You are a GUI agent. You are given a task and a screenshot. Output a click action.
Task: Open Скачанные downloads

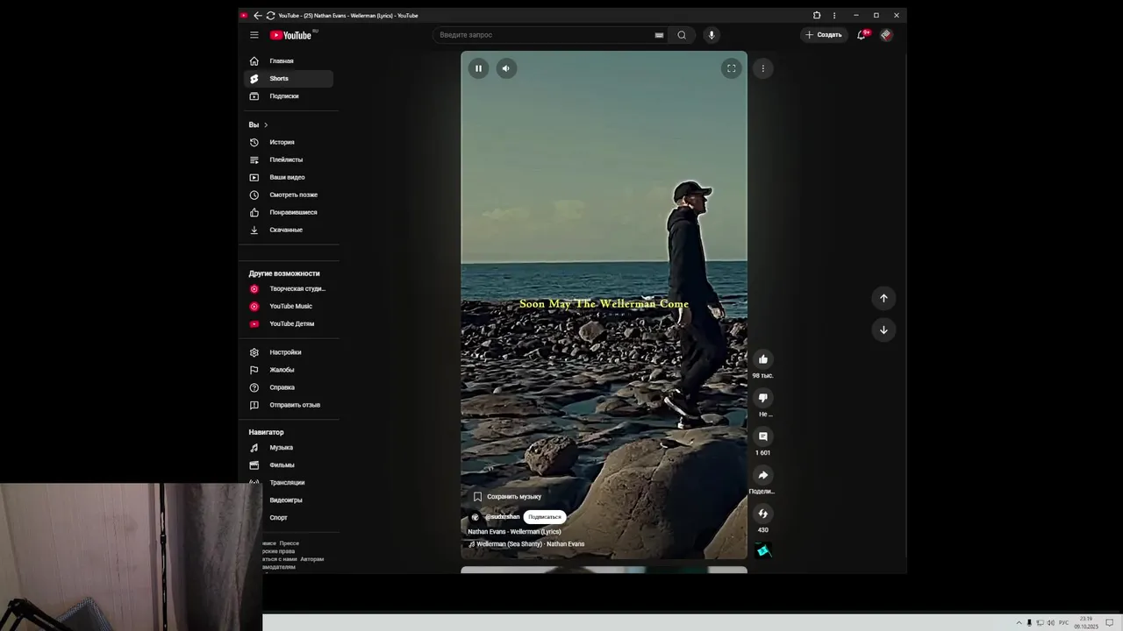[289, 230]
